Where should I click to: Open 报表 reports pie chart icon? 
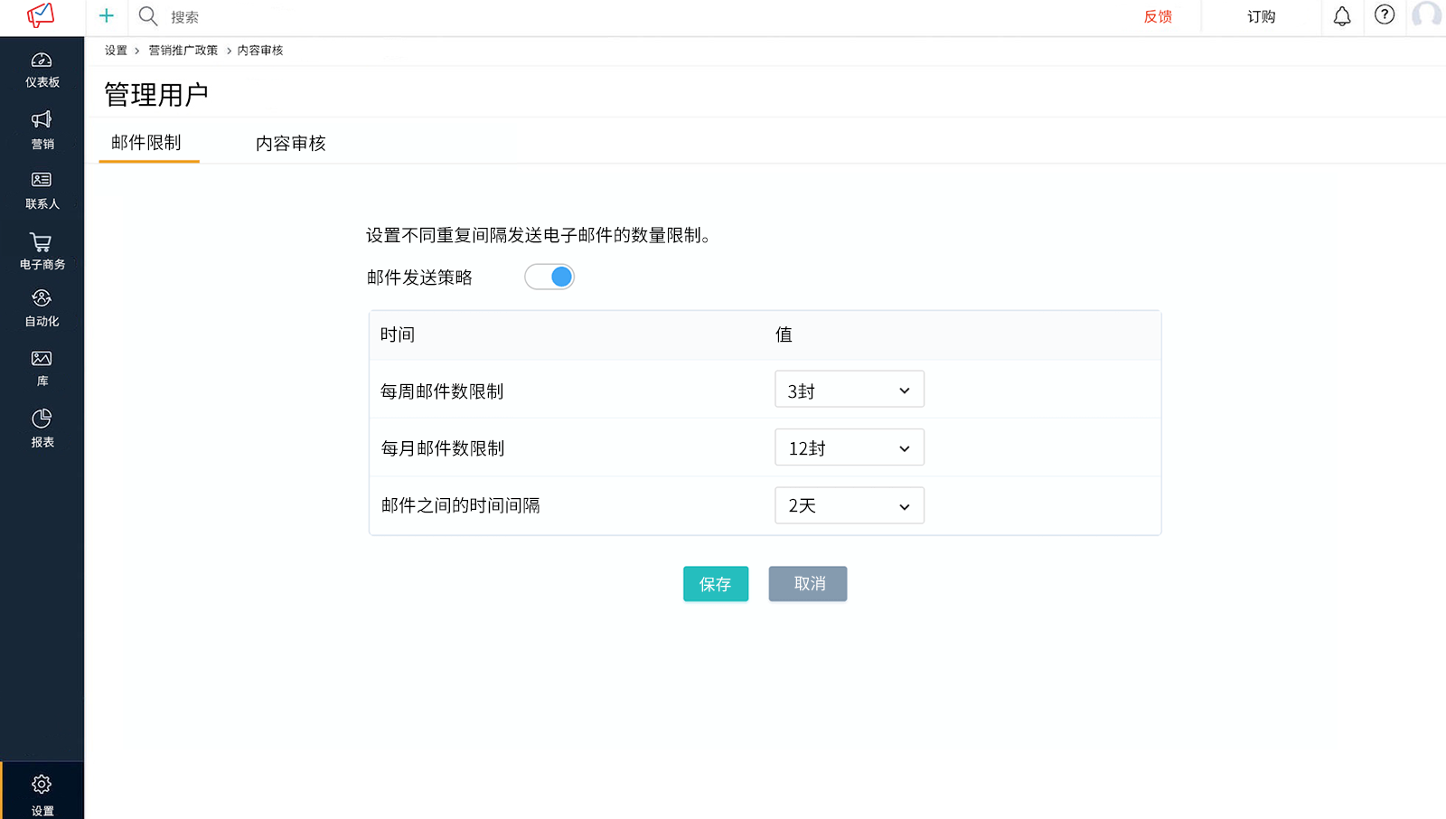[x=42, y=419]
